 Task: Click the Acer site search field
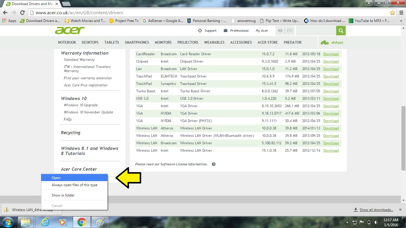click(x=316, y=31)
